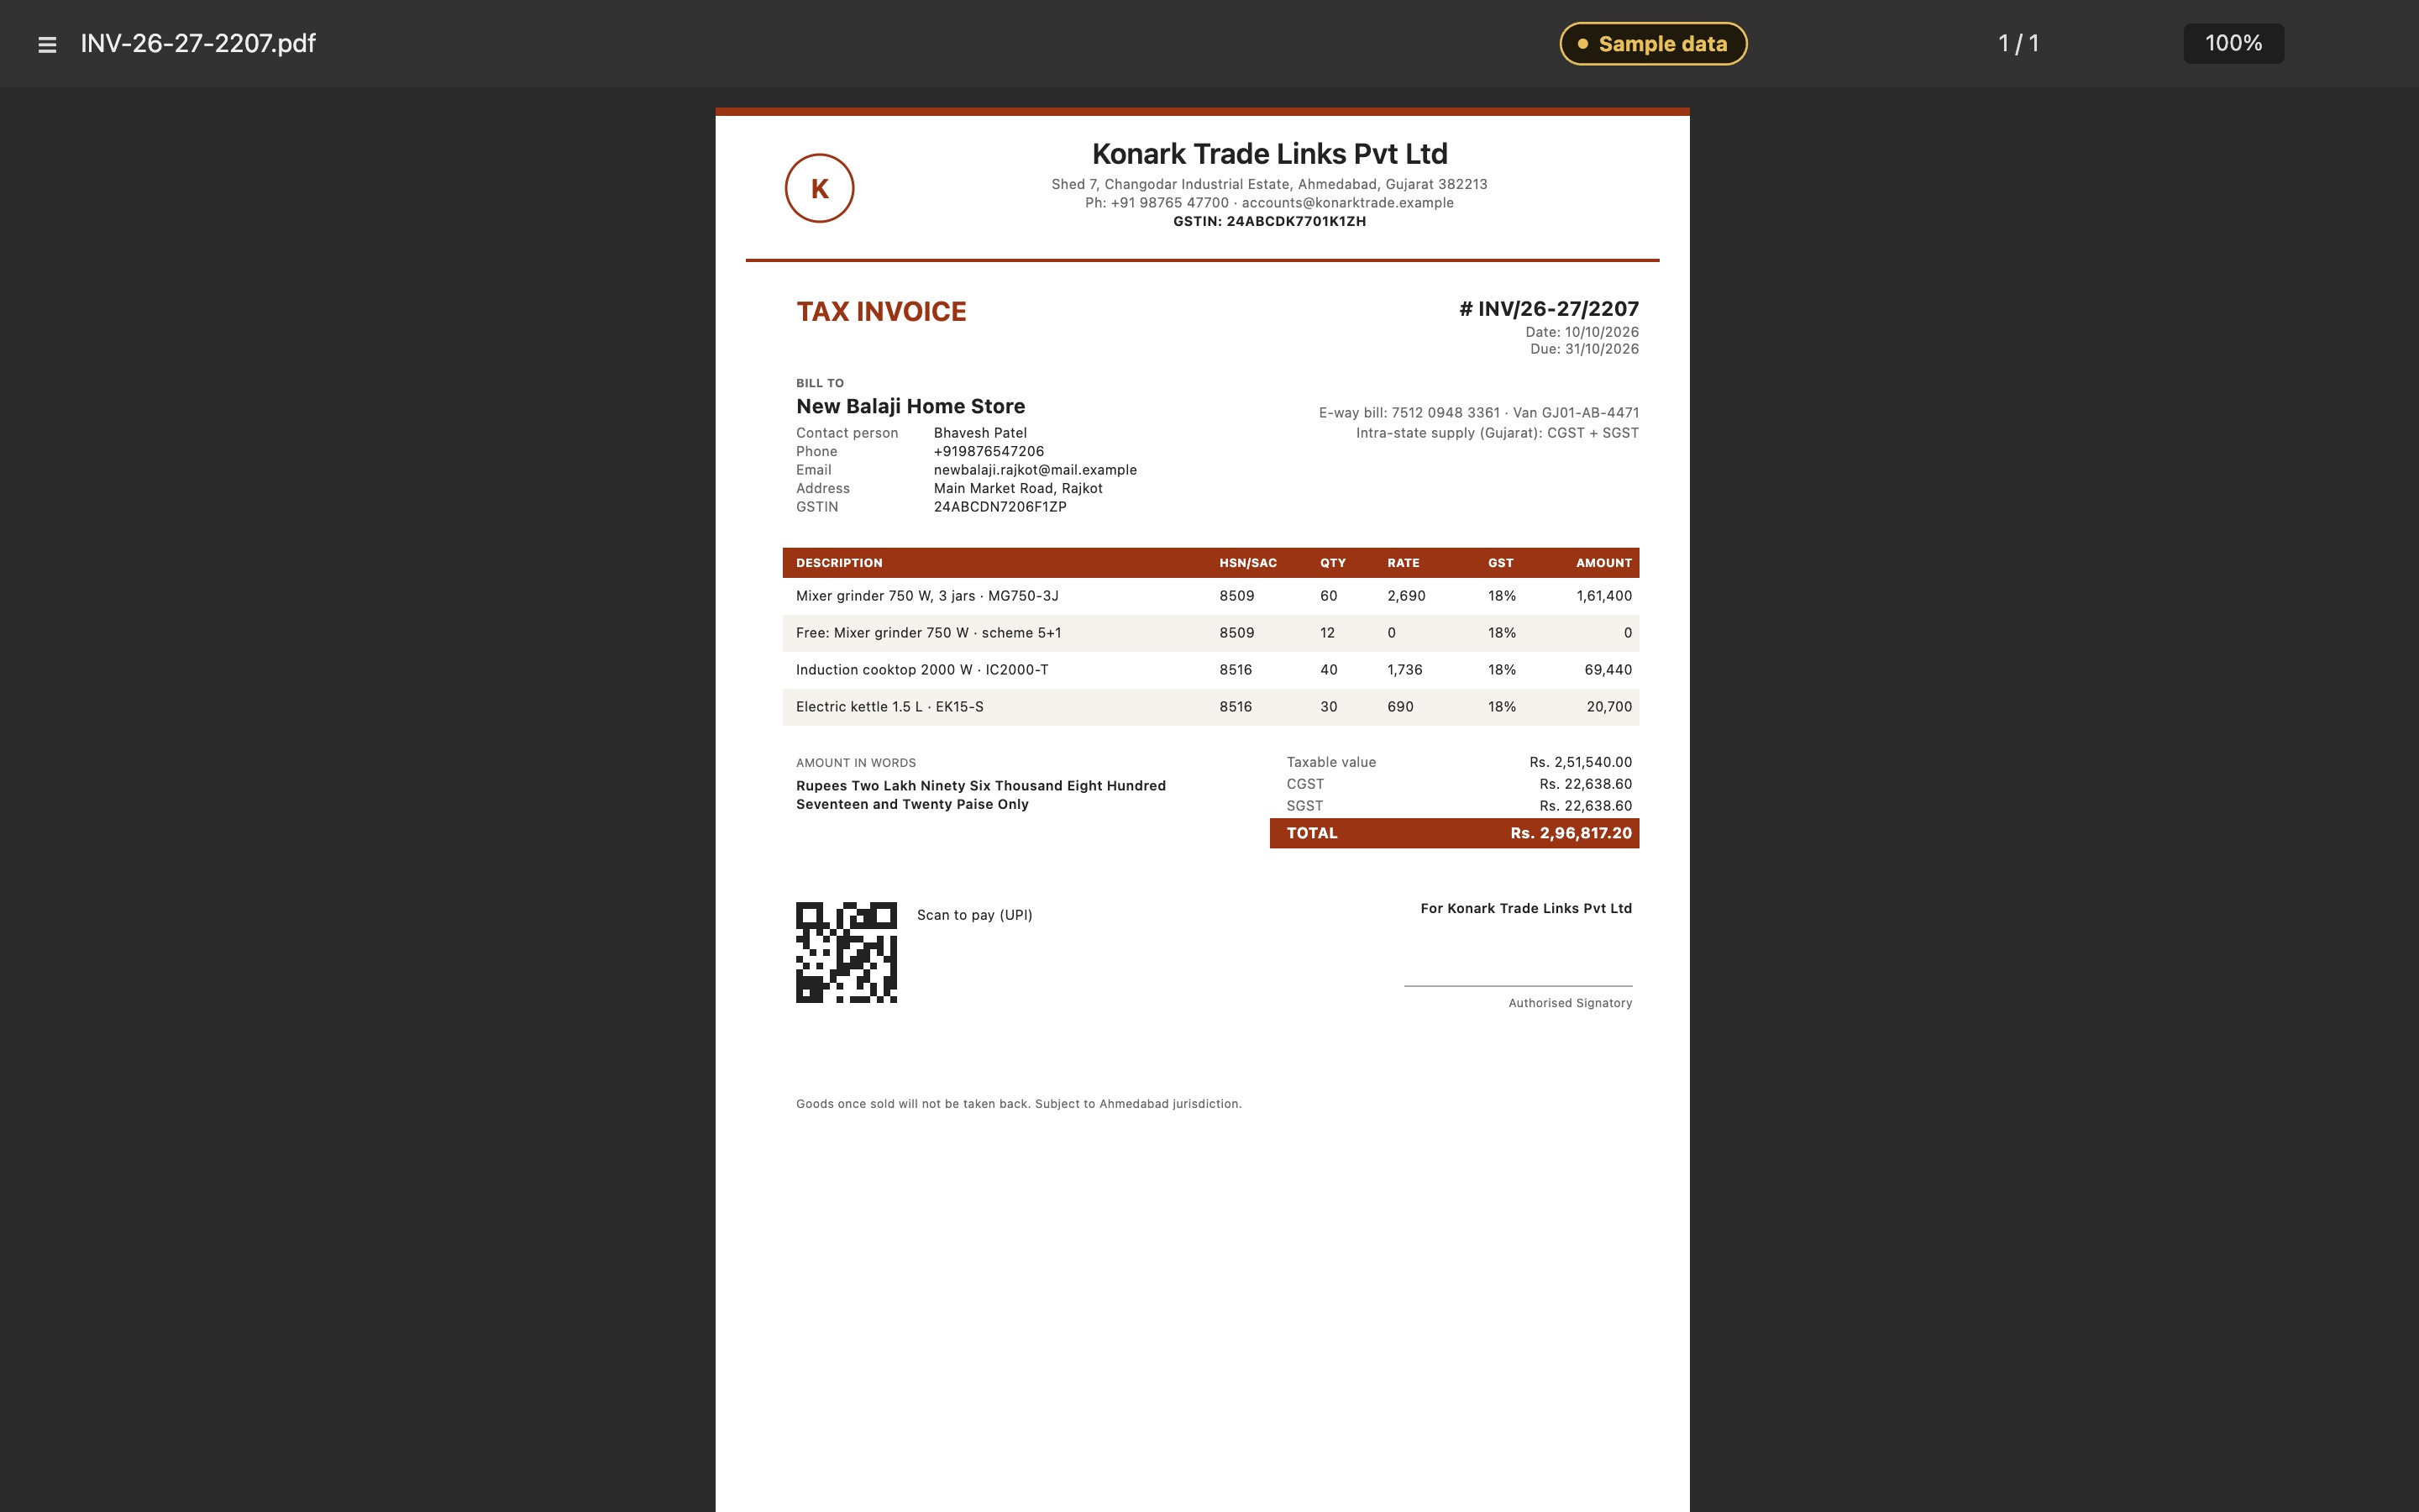Click buyer GSTIN 24ABCDN7206F1ZP

(x=1000, y=507)
